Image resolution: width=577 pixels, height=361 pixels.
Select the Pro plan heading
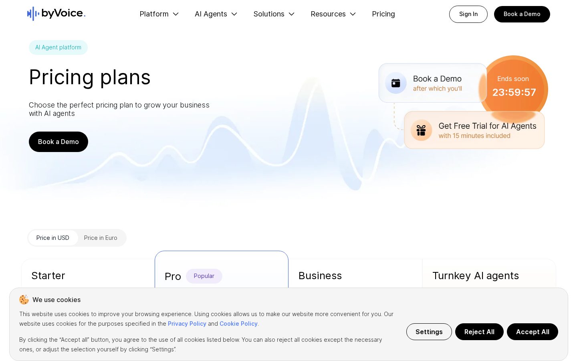(173, 276)
